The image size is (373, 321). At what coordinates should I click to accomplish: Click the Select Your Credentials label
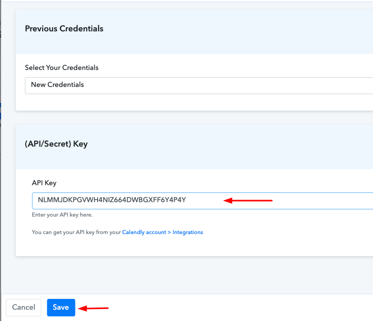[x=62, y=67]
